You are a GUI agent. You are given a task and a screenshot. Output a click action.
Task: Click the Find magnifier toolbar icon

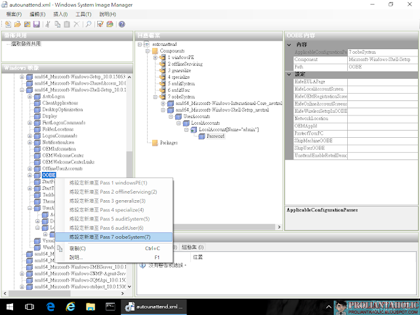[89, 24]
